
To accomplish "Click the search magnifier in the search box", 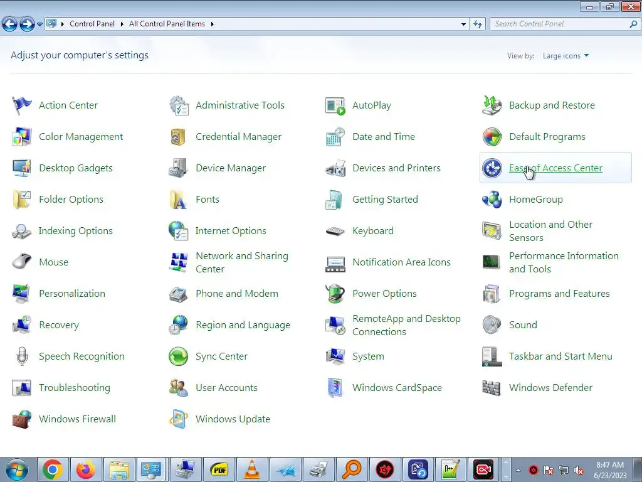I will [x=633, y=24].
